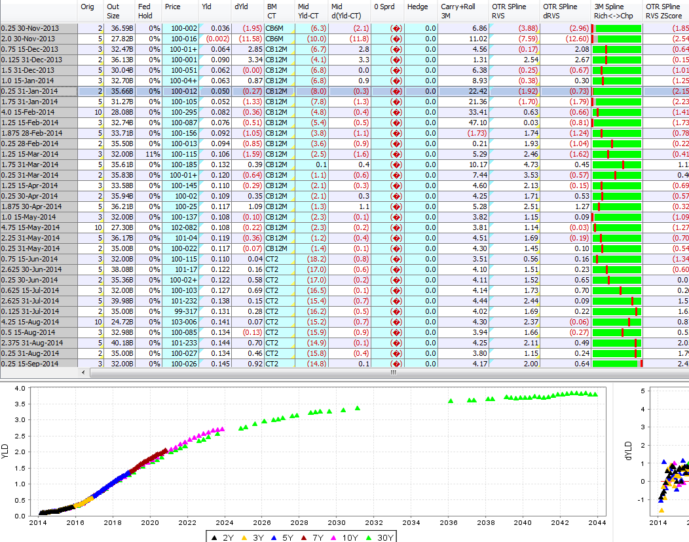This screenshot has width=689, height=542.
Task: Click the 0 Sprd diamond icon in 1.25 15-Mar-2014 row
Action: [x=396, y=154]
